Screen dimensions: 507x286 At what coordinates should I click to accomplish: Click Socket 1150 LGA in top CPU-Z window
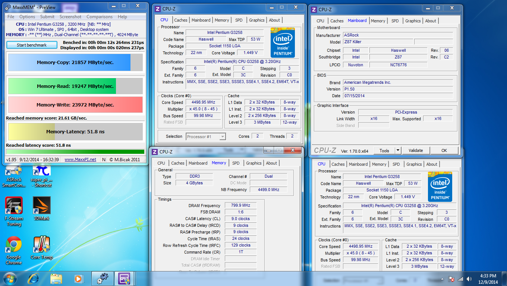pyautogui.click(x=224, y=46)
